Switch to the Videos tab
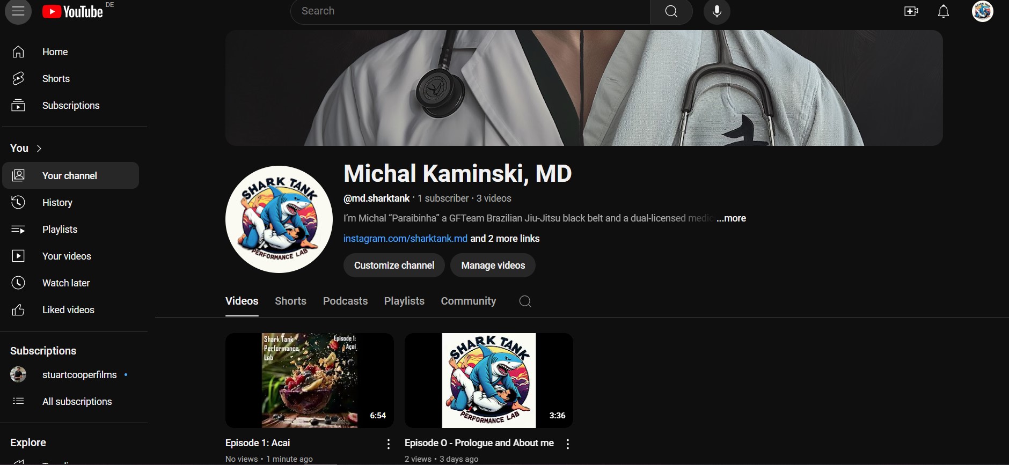 (242, 301)
